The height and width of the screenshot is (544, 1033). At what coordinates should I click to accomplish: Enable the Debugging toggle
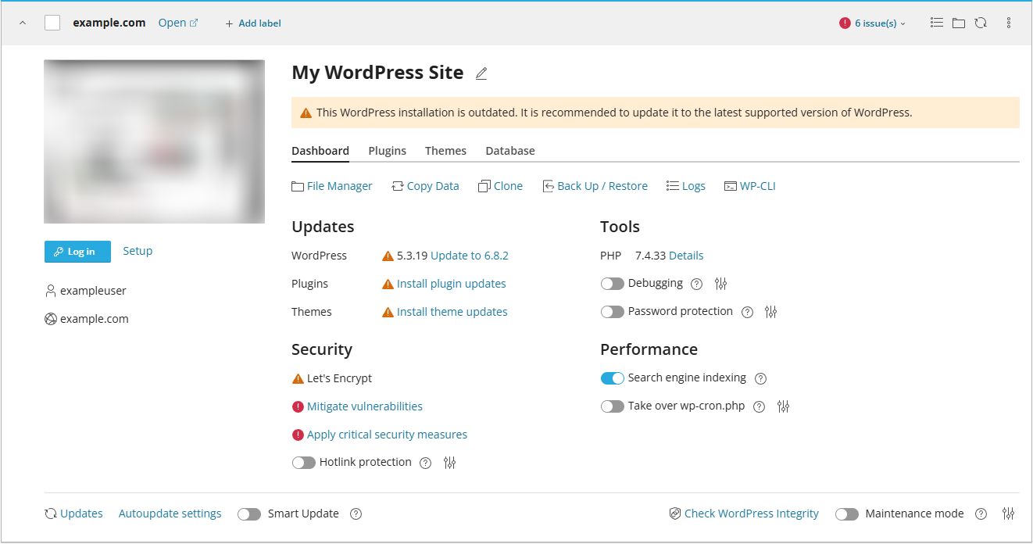[613, 284]
